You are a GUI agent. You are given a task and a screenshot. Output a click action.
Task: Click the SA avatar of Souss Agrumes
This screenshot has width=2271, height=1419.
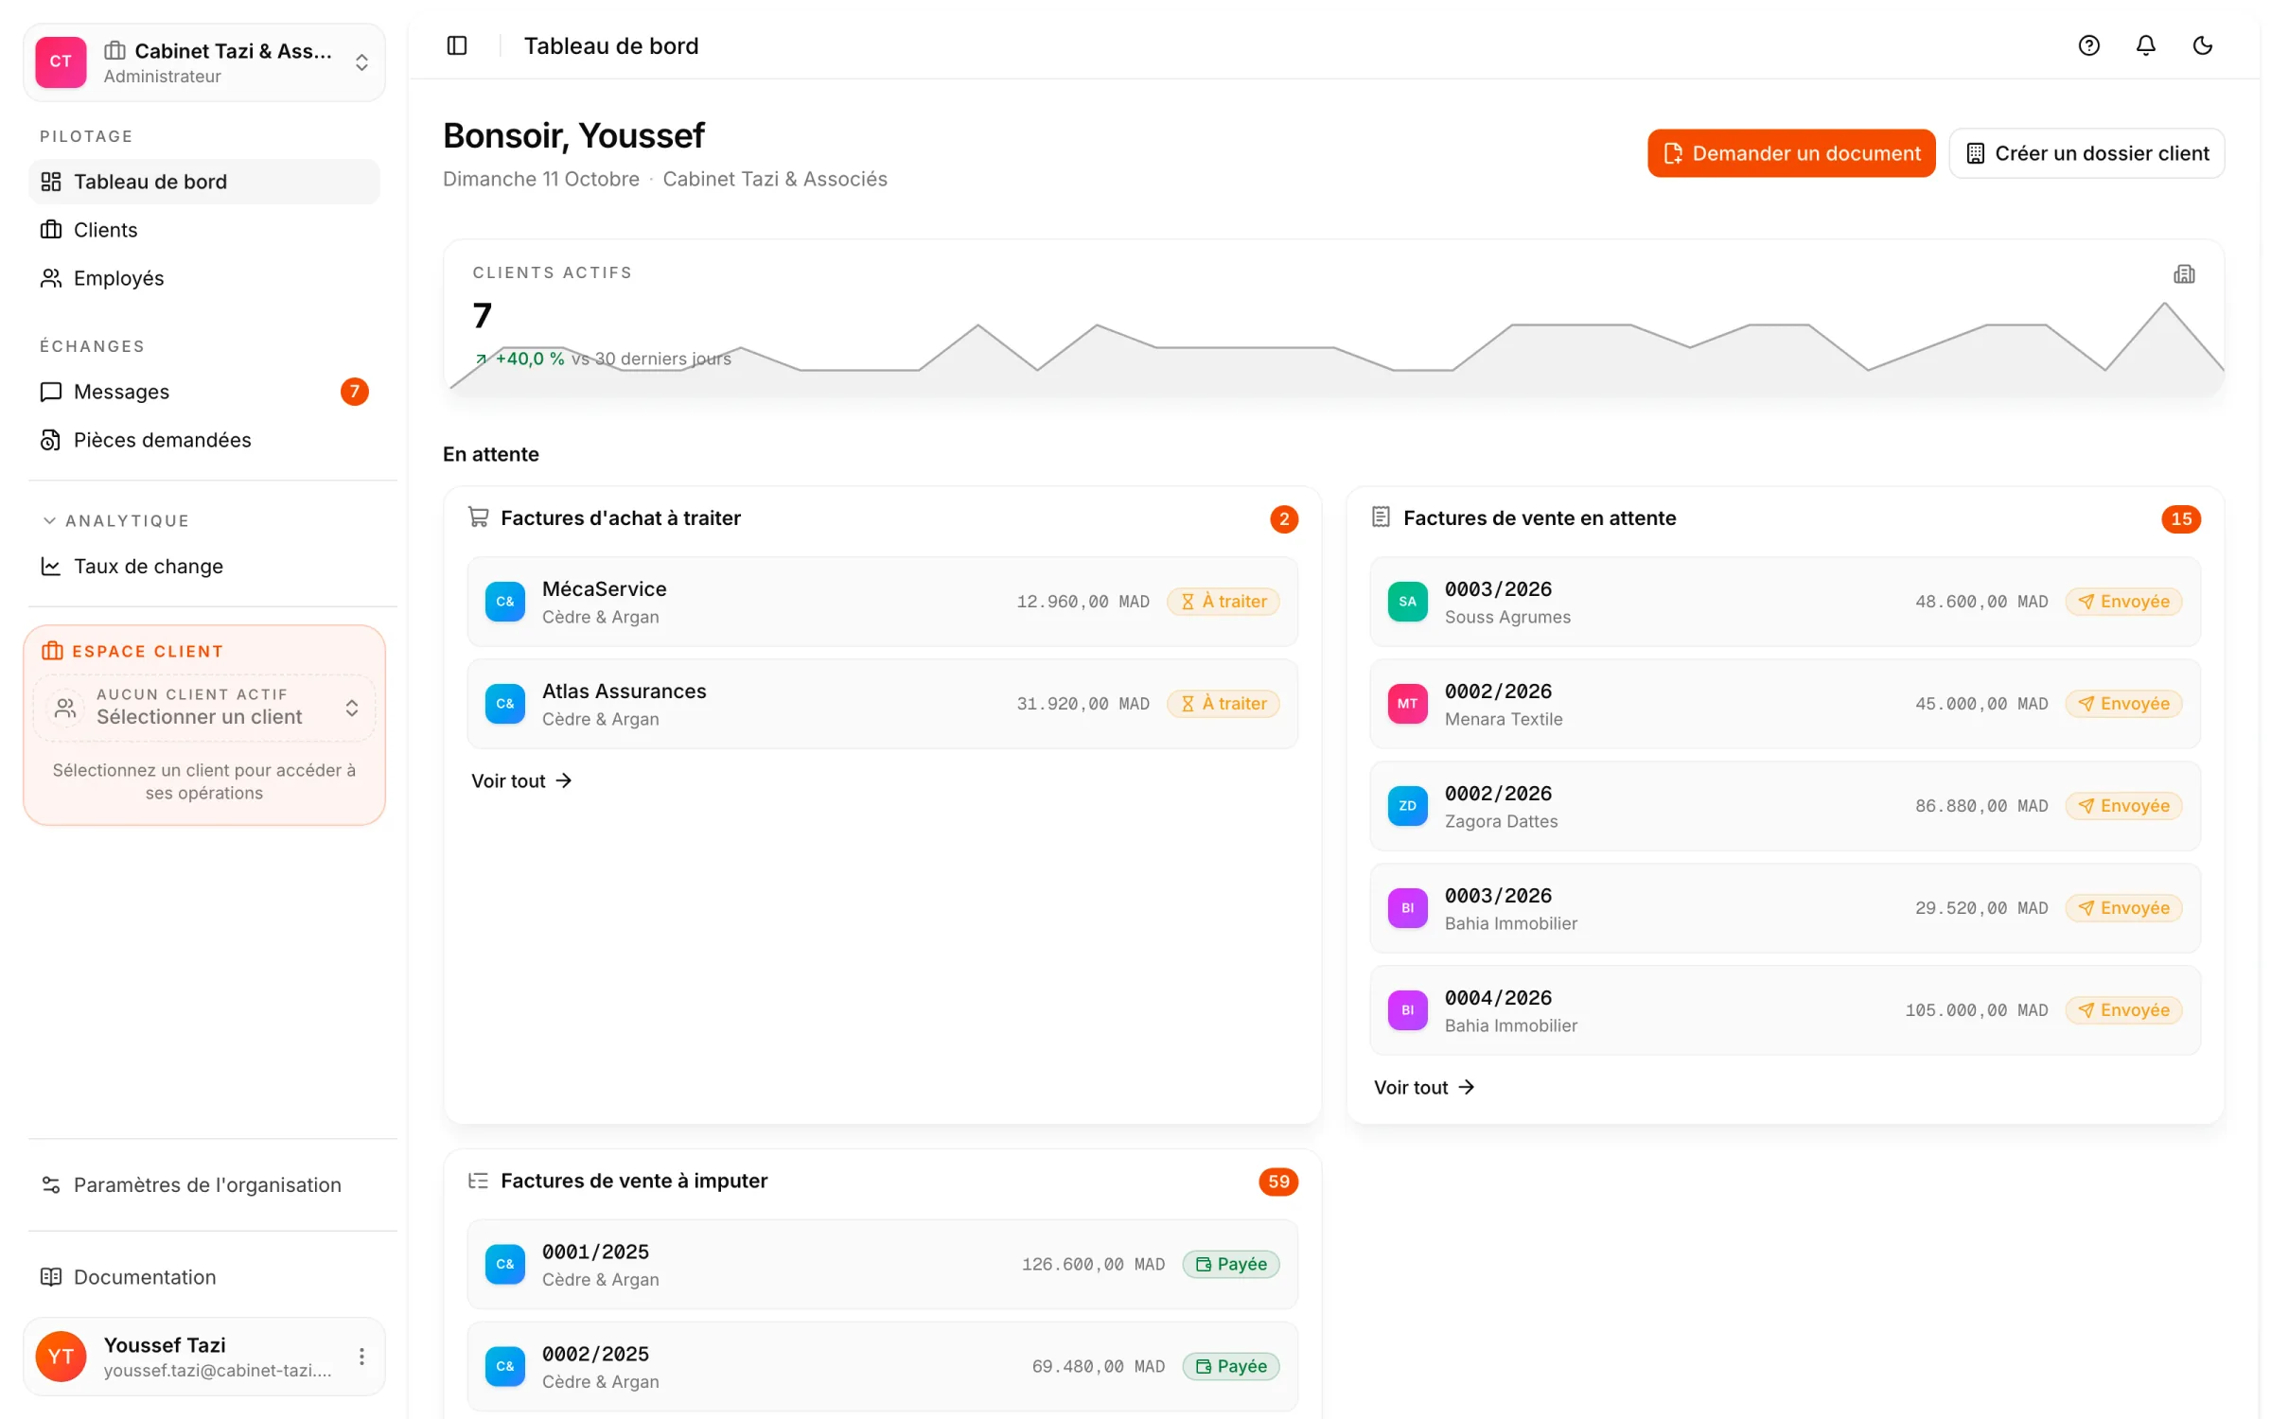1407,602
